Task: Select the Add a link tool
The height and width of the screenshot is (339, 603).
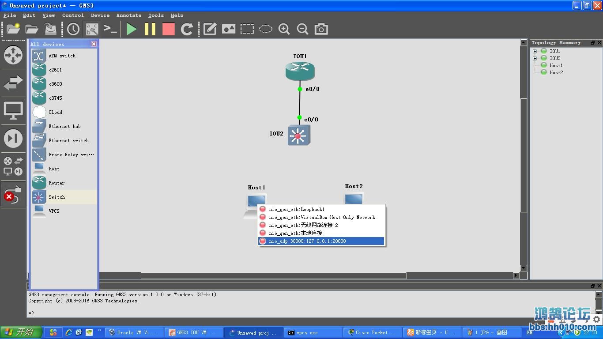Action: (x=13, y=195)
